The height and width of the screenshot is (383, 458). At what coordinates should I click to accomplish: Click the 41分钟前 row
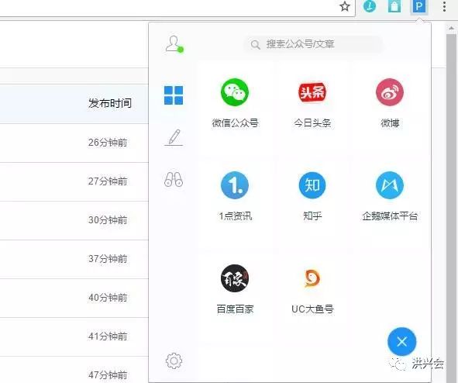click(x=74, y=336)
